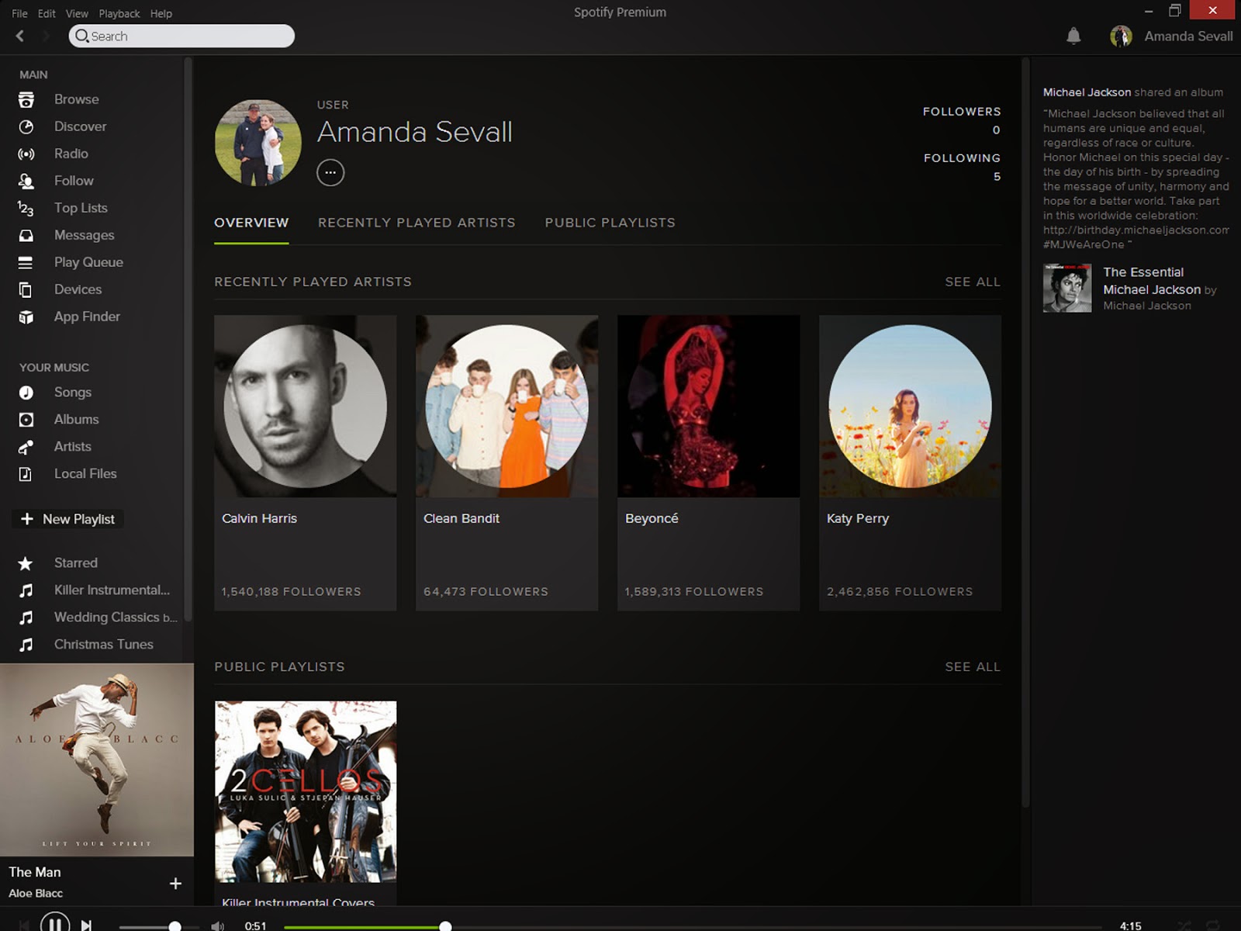1241x931 pixels.
Task: Go to the previous track
Action: tap(23, 925)
